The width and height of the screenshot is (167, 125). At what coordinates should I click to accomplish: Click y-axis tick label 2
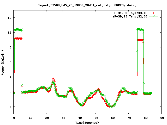10,92
